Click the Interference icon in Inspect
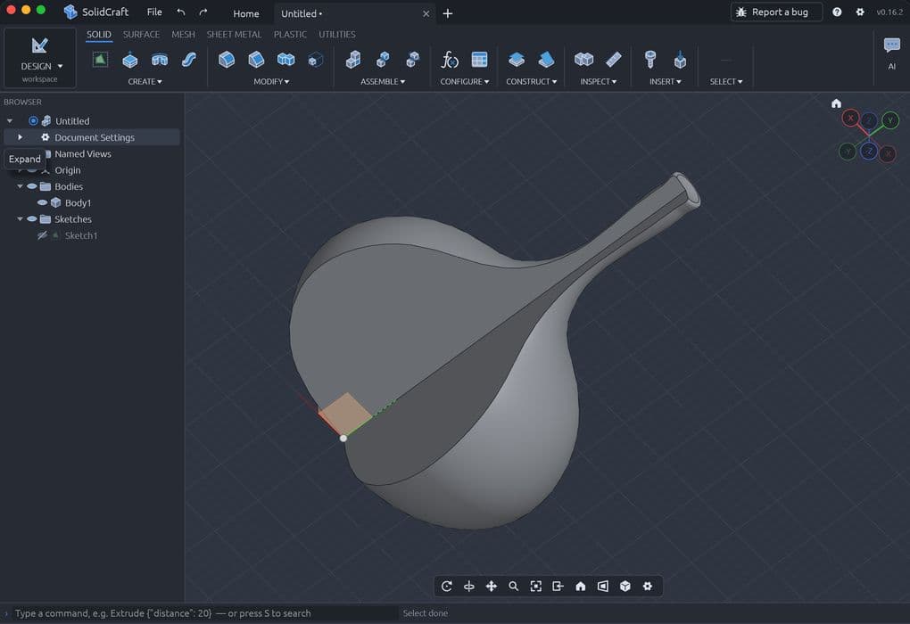The image size is (910, 624). coord(583,59)
